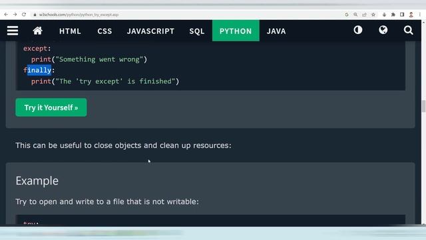Screen dimensions: 426x240
Task: Click the 'Try to open and write' sentence
Action: point(107,201)
